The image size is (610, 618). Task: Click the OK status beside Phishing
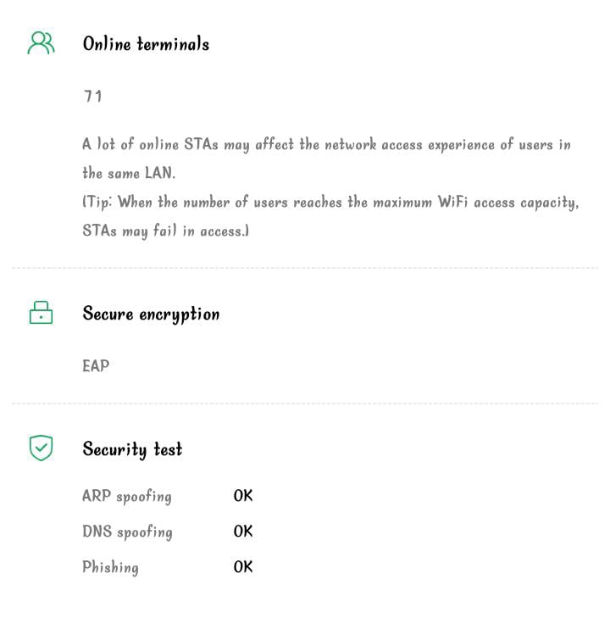pyautogui.click(x=243, y=567)
